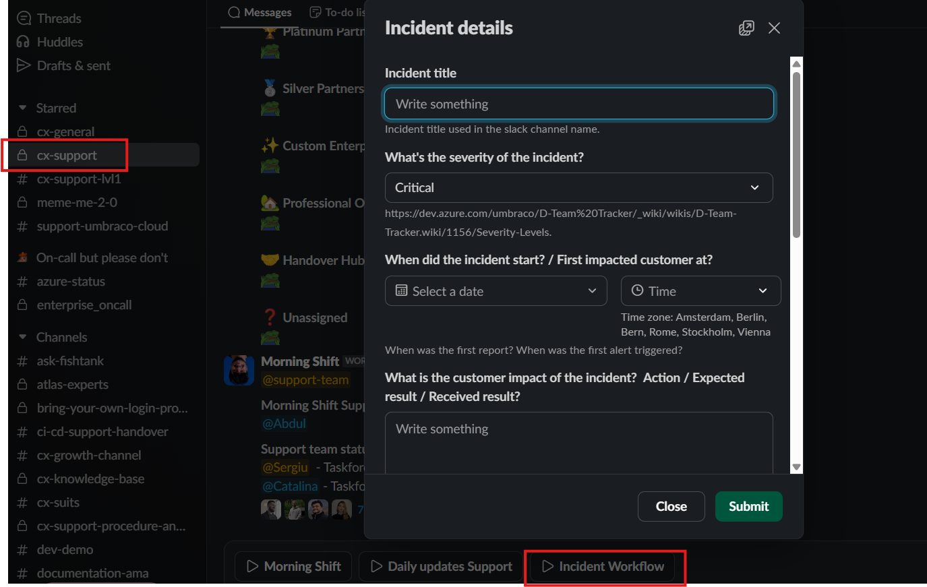
Task: Switch to the Messages tab
Action: click(260, 12)
